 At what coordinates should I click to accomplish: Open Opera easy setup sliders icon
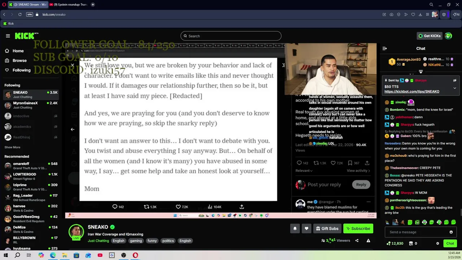(x=427, y=14)
